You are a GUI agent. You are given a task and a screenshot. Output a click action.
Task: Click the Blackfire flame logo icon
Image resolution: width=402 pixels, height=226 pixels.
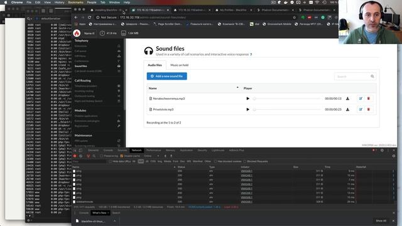[77, 33]
